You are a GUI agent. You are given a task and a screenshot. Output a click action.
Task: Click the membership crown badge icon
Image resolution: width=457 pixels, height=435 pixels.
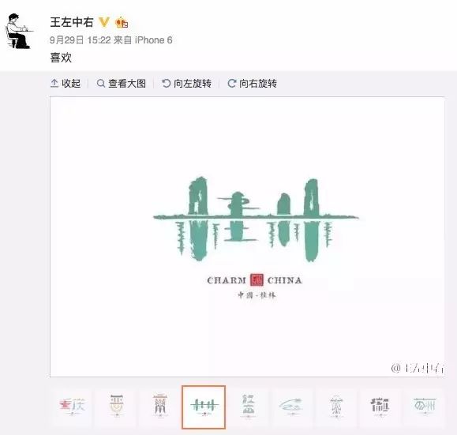tap(122, 23)
